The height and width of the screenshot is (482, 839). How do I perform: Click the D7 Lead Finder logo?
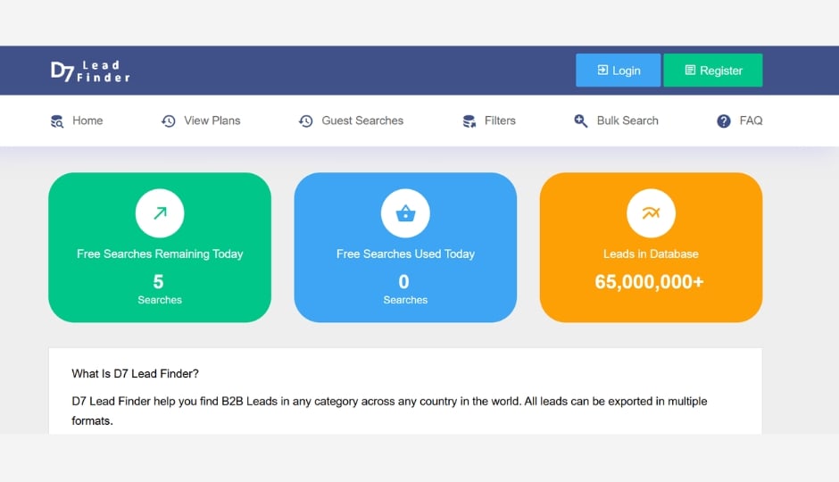coord(90,71)
